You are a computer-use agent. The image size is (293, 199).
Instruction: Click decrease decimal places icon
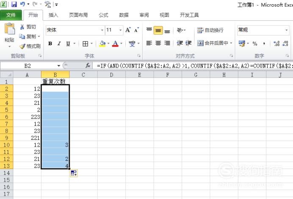click(x=285, y=44)
